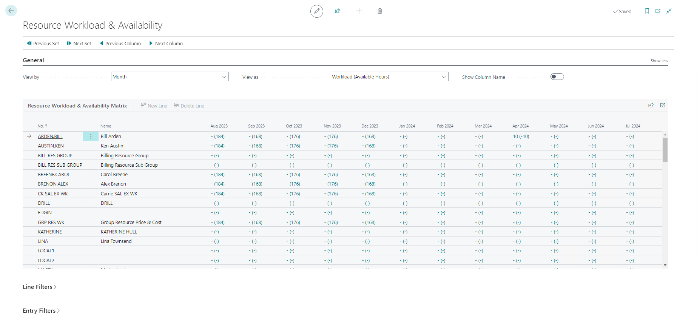Click the name Group Resource Price & Cost

pos(131,223)
